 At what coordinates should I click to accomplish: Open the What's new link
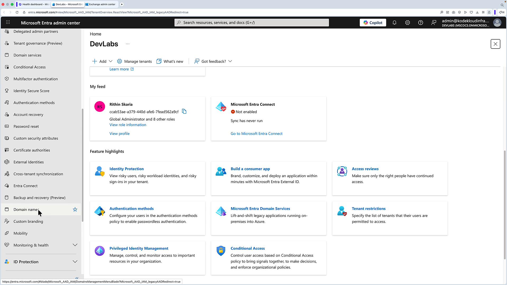tap(170, 61)
